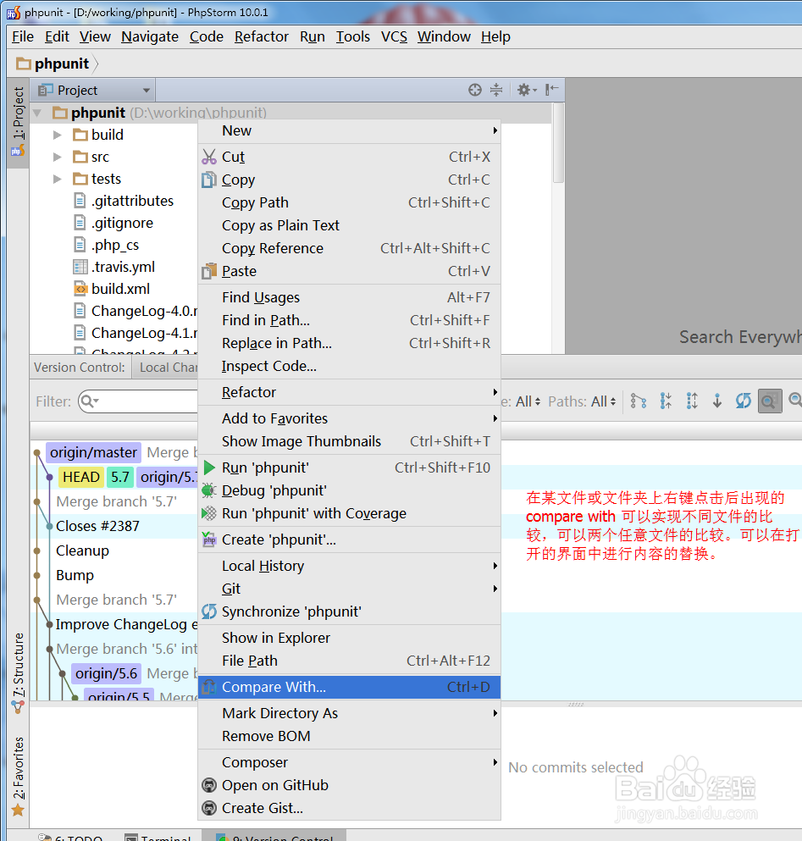Screen dimensions: 802x841
Task: Click the Paste clipboard icon in the context menu
Action: pyautogui.click(x=209, y=271)
